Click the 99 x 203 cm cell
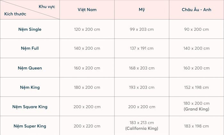This screenshot has height=135, width=224. tap(142, 29)
